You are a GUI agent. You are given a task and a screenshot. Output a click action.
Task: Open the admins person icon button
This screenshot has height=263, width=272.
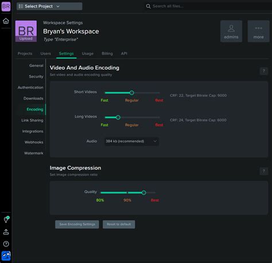pos(231,31)
